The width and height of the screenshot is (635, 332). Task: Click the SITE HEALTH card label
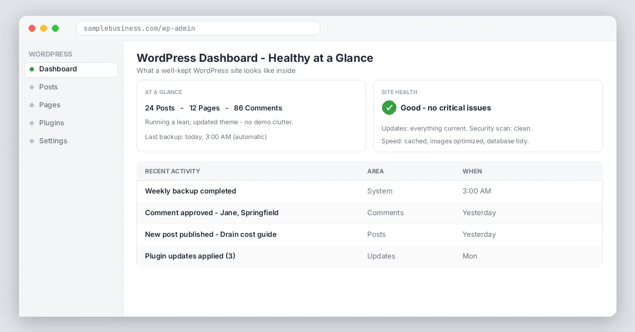coord(400,93)
